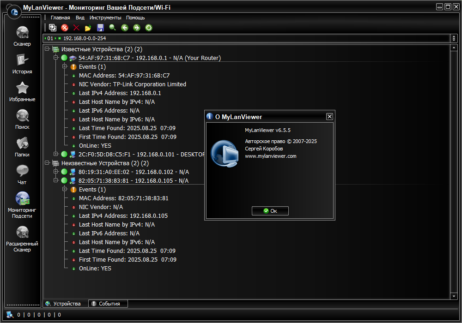462x323 pixels.
Task: Expand the 2C:F0:5D:D8:C5:F1 device node
Action: [x=56, y=154]
